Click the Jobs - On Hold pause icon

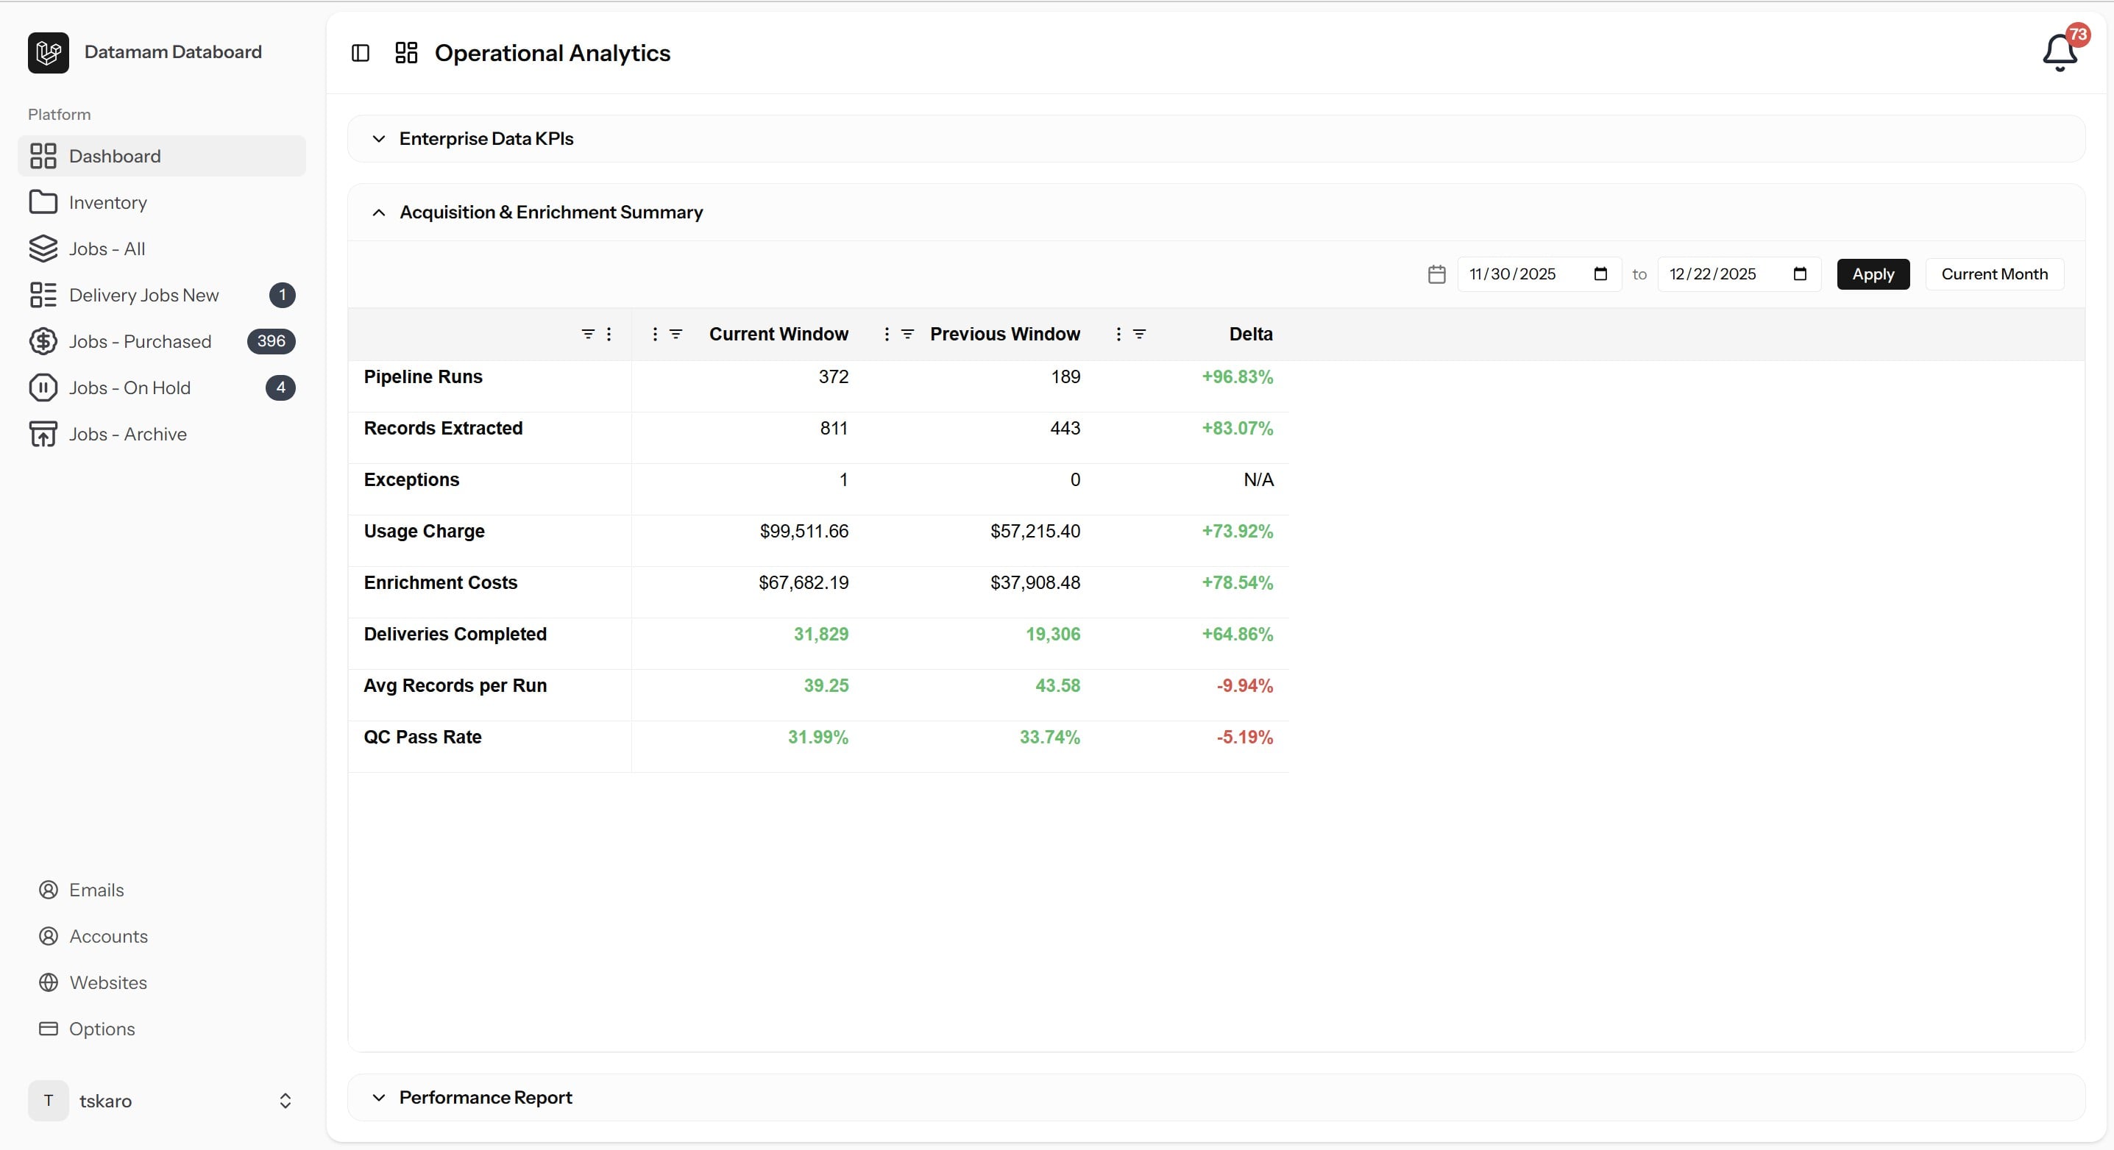coord(43,387)
